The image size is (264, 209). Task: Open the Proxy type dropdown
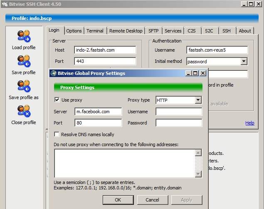pyautogui.click(x=198, y=100)
